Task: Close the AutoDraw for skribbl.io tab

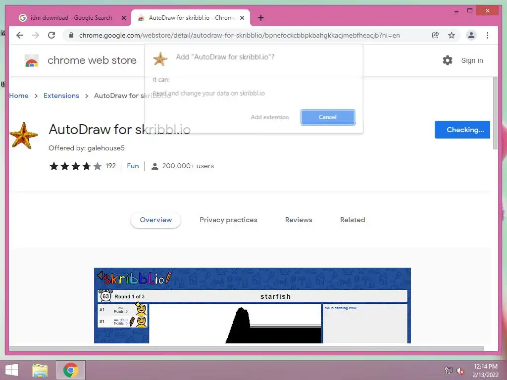Action: [242, 18]
